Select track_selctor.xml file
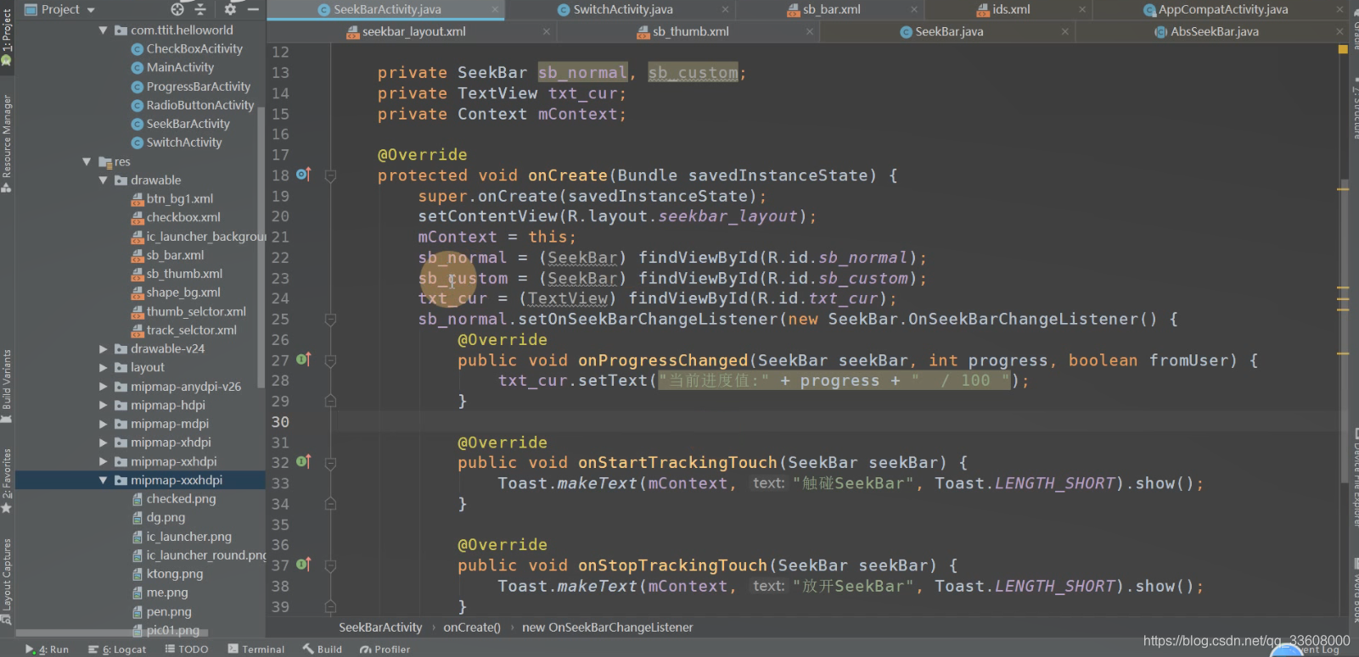Image resolution: width=1359 pixels, height=657 pixels. pos(191,330)
